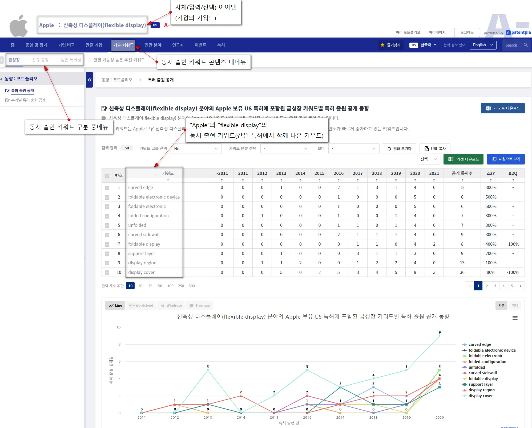Click the chart hamburger menu icon

(x=515, y=318)
